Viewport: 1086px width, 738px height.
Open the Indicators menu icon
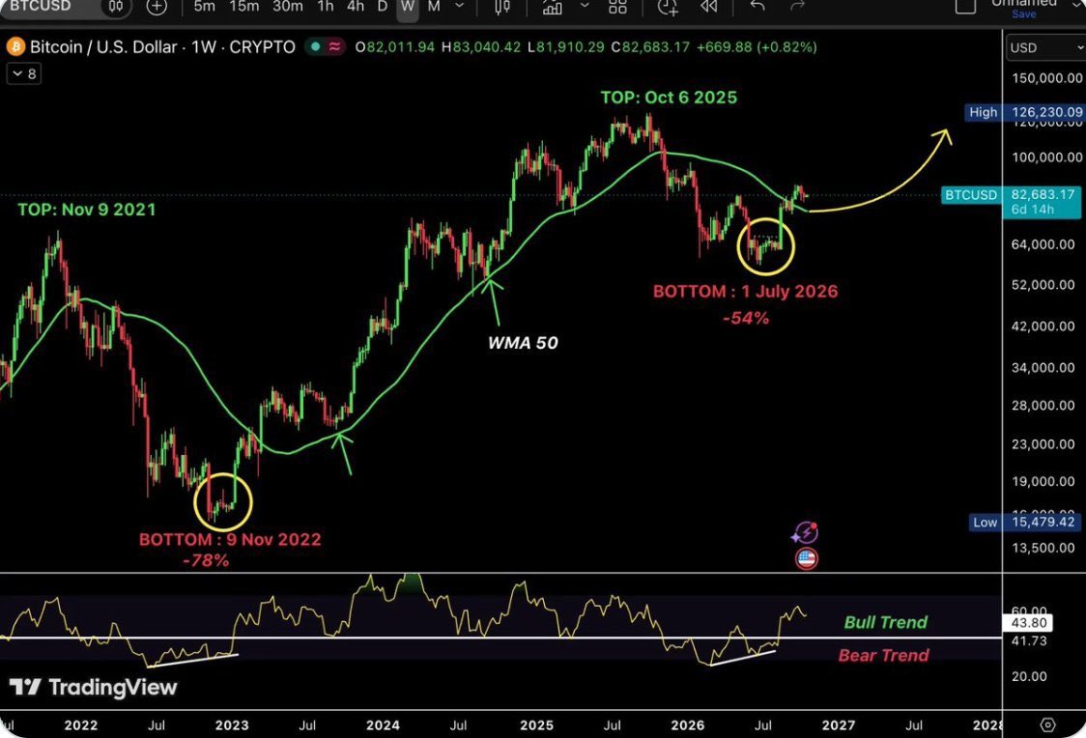click(x=552, y=7)
